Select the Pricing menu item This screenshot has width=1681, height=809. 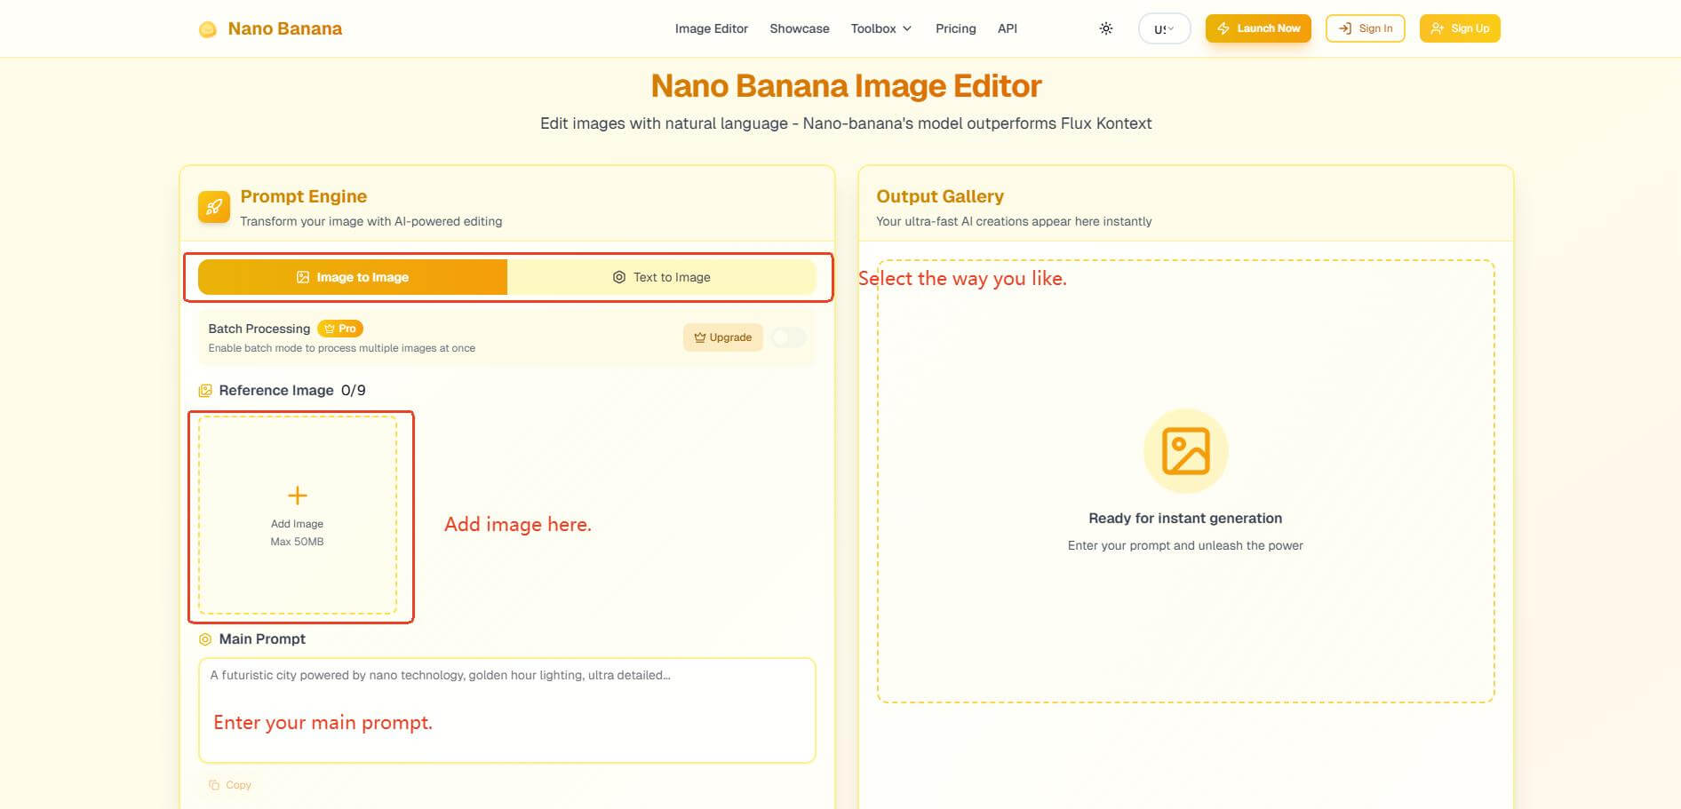click(x=955, y=28)
